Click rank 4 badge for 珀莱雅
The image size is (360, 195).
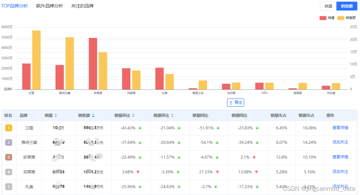point(9,172)
